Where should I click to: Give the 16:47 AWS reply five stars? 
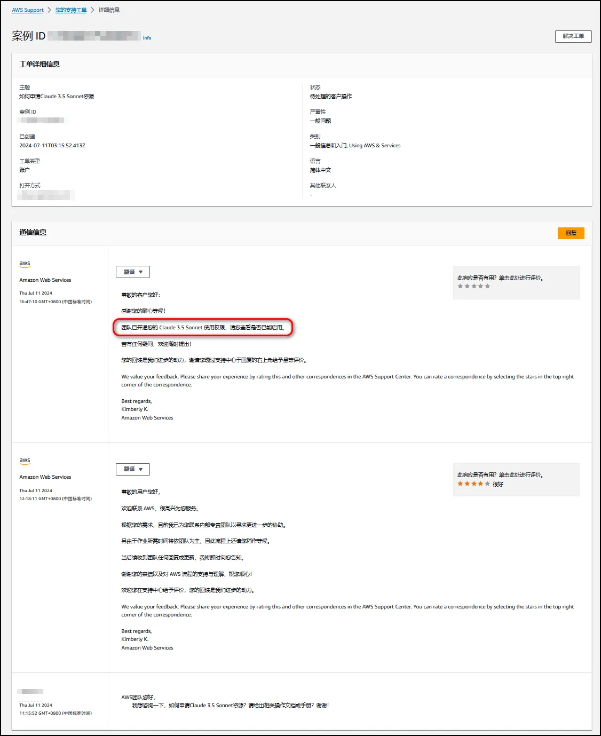click(487, 286)
